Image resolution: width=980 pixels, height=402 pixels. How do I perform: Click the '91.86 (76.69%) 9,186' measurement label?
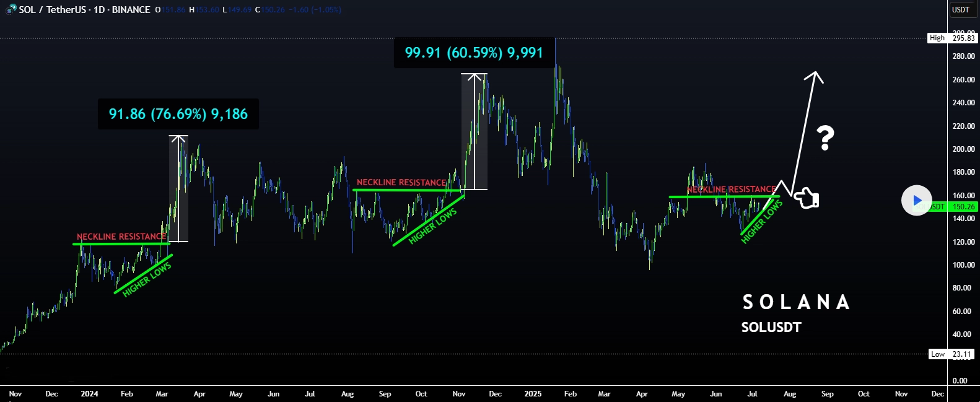178,114
